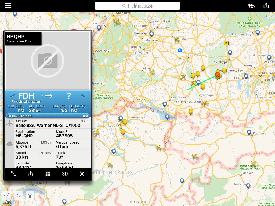Click the flightradar24 search field
This screenshot has width=275, height=206.
click(137, 6)
